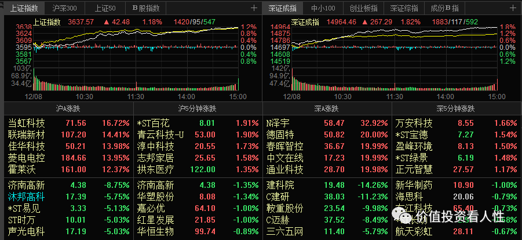Viewport: 522px width, 240px height.
Task: Select the 上证50 tab
Action: (105, 8)
